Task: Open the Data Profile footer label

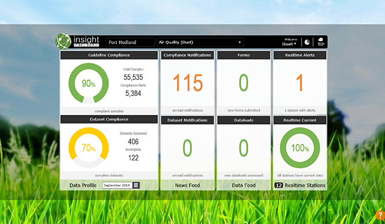Action: pyautogui.click(x=83, y=186)
